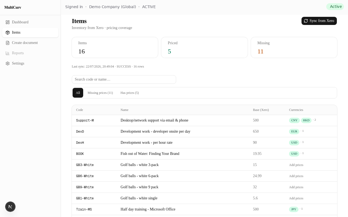Select the DevD code cell

pyautogui.click(x=80, y=132)
